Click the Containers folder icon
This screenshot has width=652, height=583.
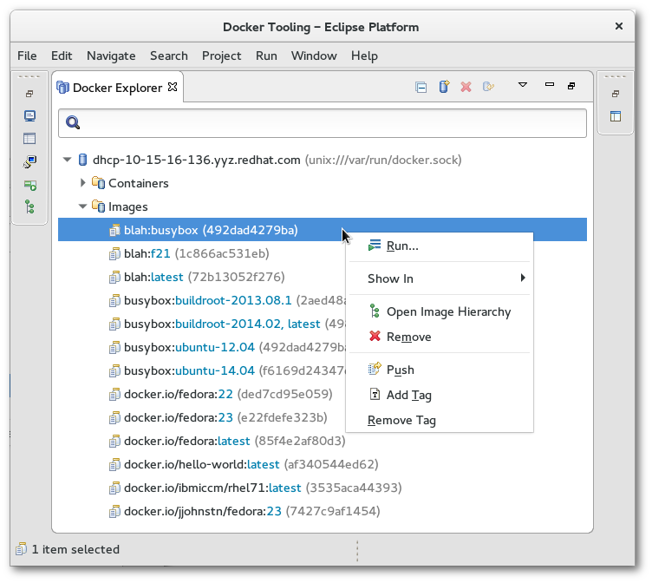click(99, 183)
